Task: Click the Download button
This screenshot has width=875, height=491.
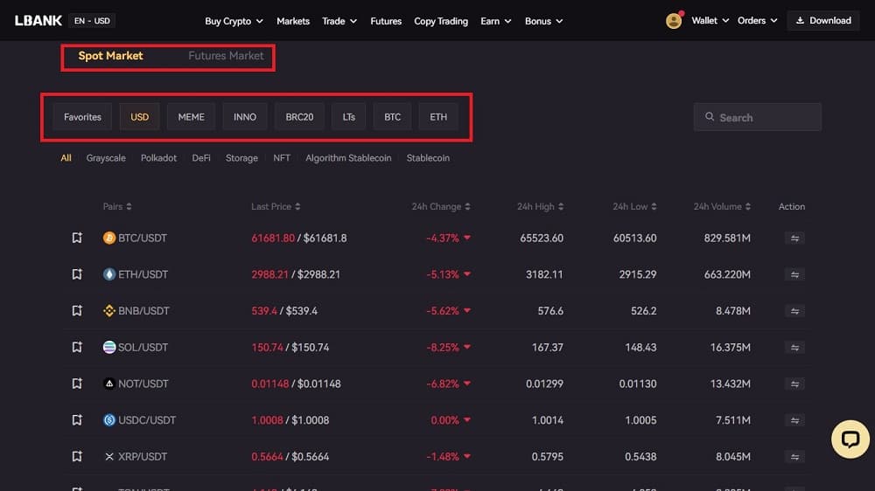Action: click(823, 21)
